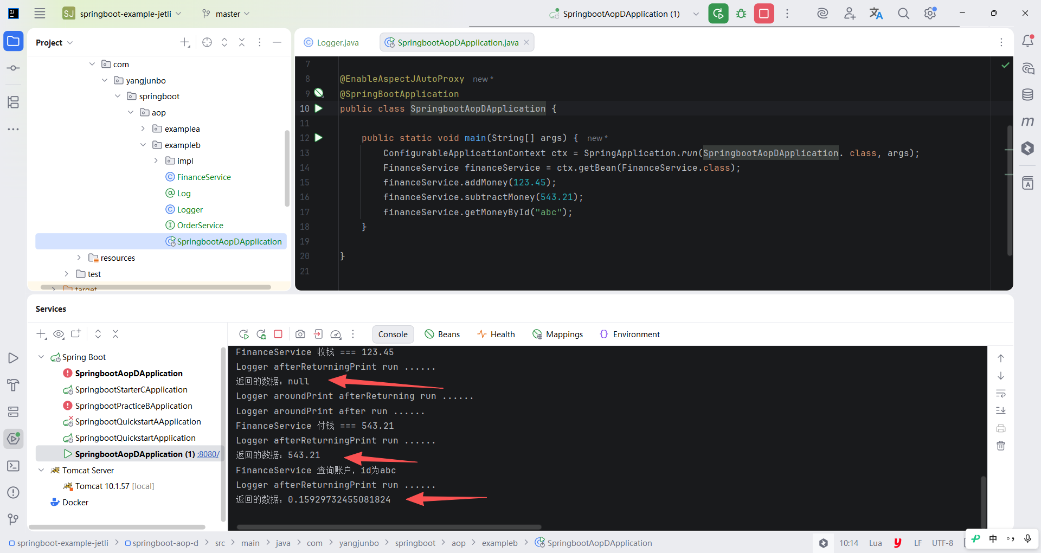This screenshot has height=553, width=1041.
Task: Take a thread dump camera icon
Action: (300, 334)
